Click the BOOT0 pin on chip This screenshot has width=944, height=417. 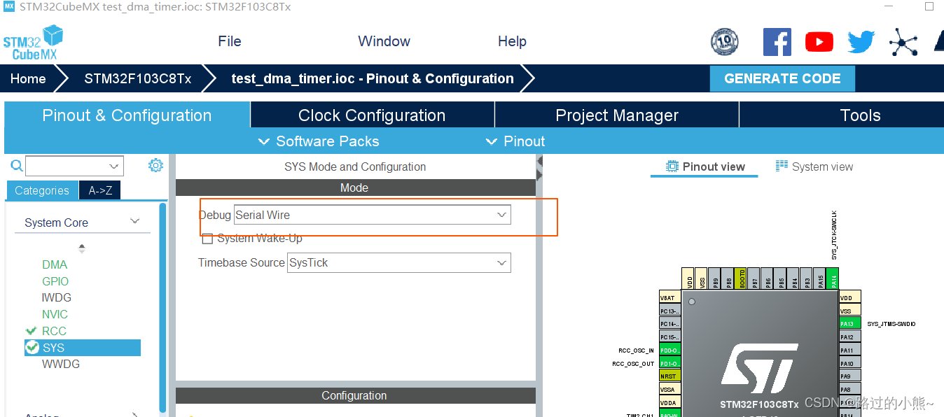coord(742,278)
